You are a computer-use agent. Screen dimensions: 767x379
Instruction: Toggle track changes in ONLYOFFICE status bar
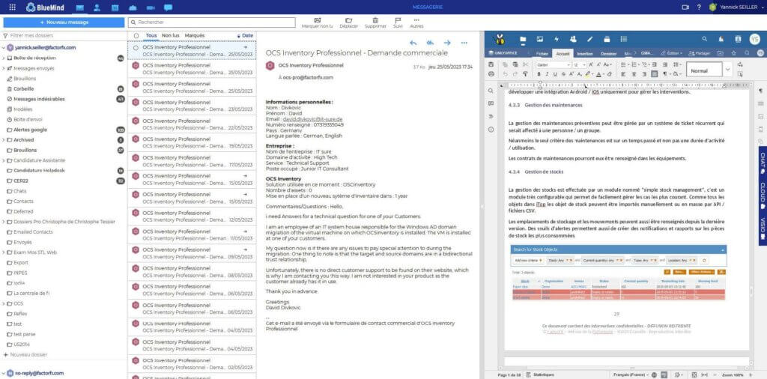click(x=679, y=375)
